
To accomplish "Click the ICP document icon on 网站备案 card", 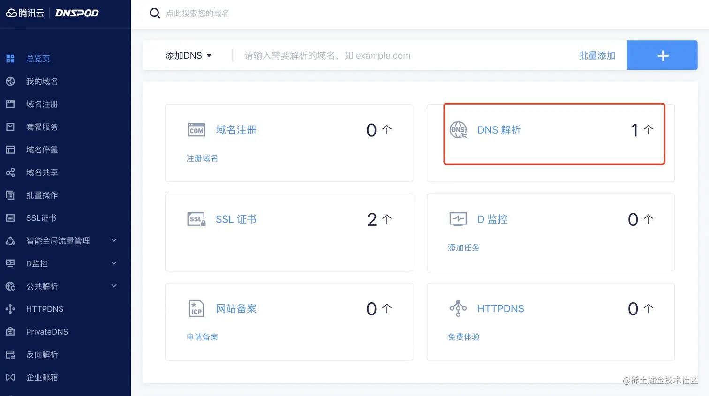I will pos(196,308).
